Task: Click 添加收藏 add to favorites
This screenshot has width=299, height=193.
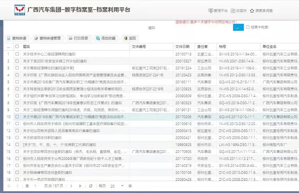Action: coord(106,38)
